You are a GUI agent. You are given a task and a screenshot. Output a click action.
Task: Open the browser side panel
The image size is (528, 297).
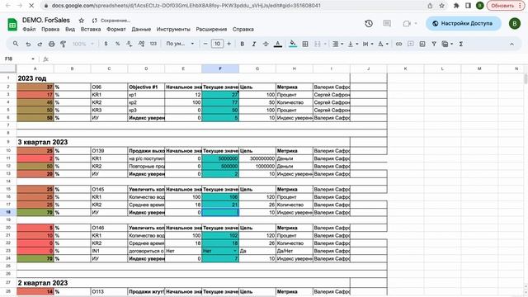click(x=468, y=6)
